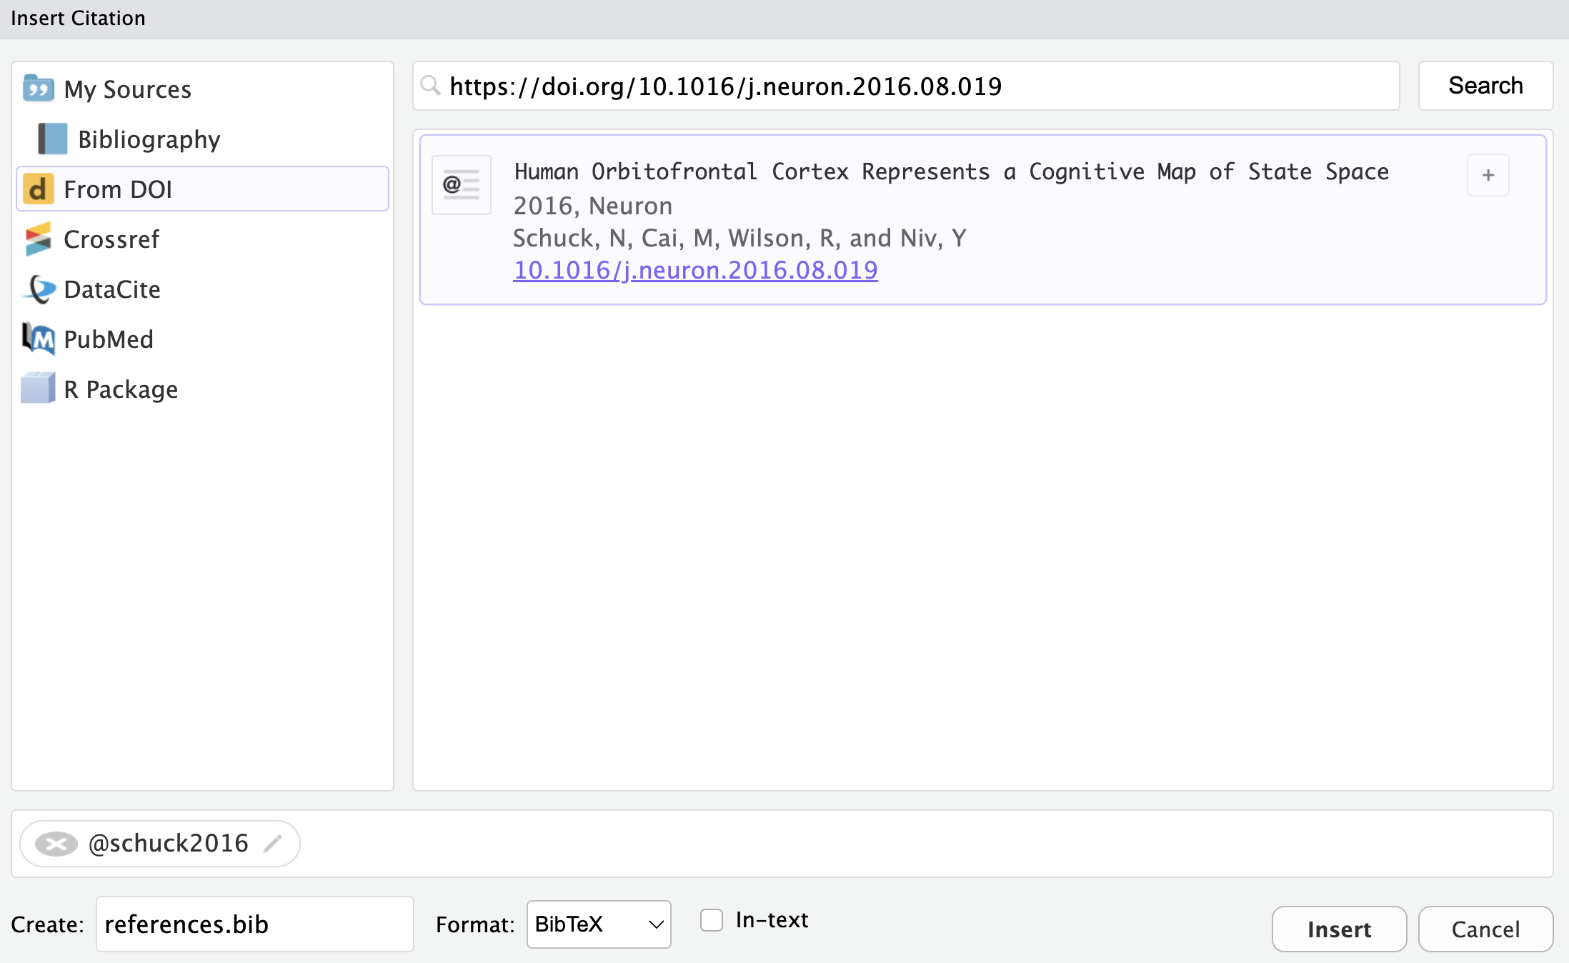Open the 10.1016/j.neuron.2016.08.019 link

695,270
